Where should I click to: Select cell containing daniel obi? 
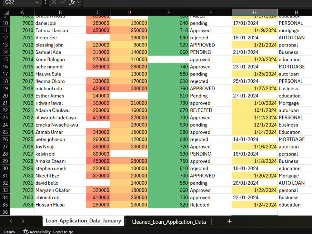[x=60, y=23]
